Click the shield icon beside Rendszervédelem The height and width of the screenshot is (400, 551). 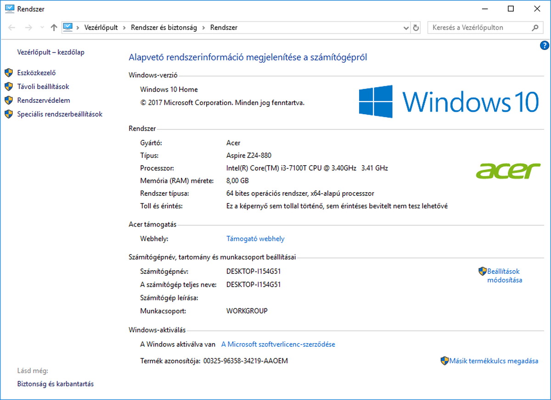pyautogui.click(x=9, y=100)
